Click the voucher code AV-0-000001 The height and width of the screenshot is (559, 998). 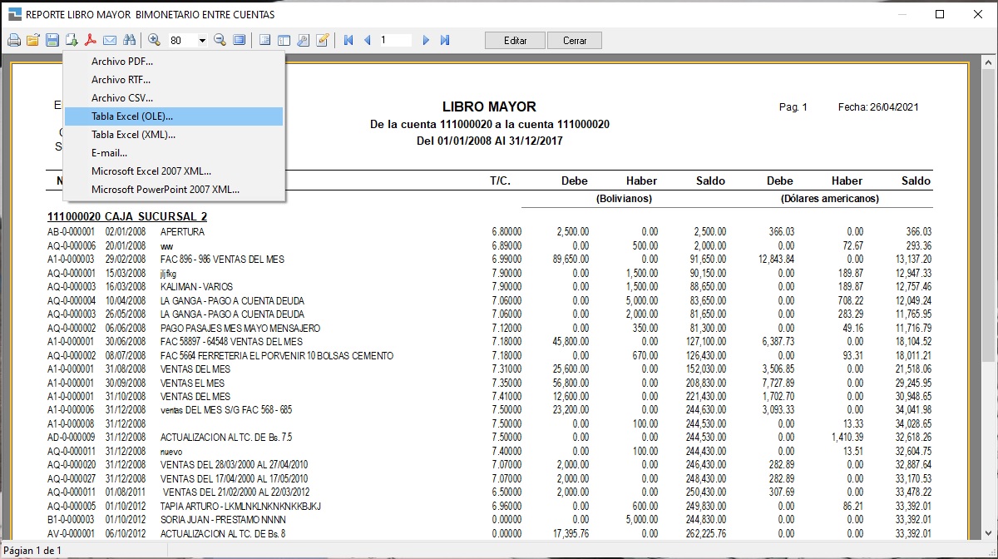[x=72, y=534]
